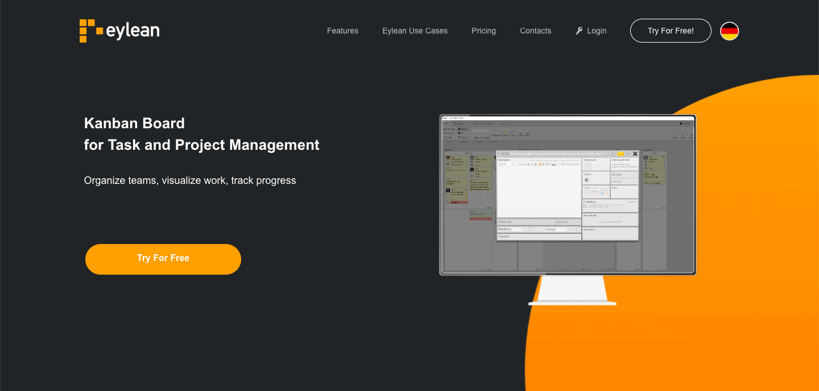This screenshot has height=391, width=819.
Task: Click the Attachments panel in task dialog
Action: [610, 220]
